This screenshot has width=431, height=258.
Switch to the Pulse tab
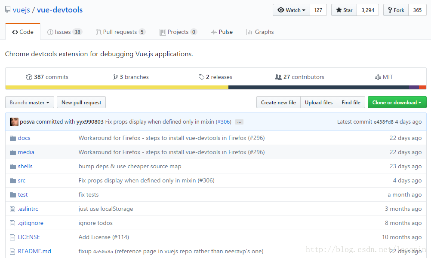coord(222,32)
